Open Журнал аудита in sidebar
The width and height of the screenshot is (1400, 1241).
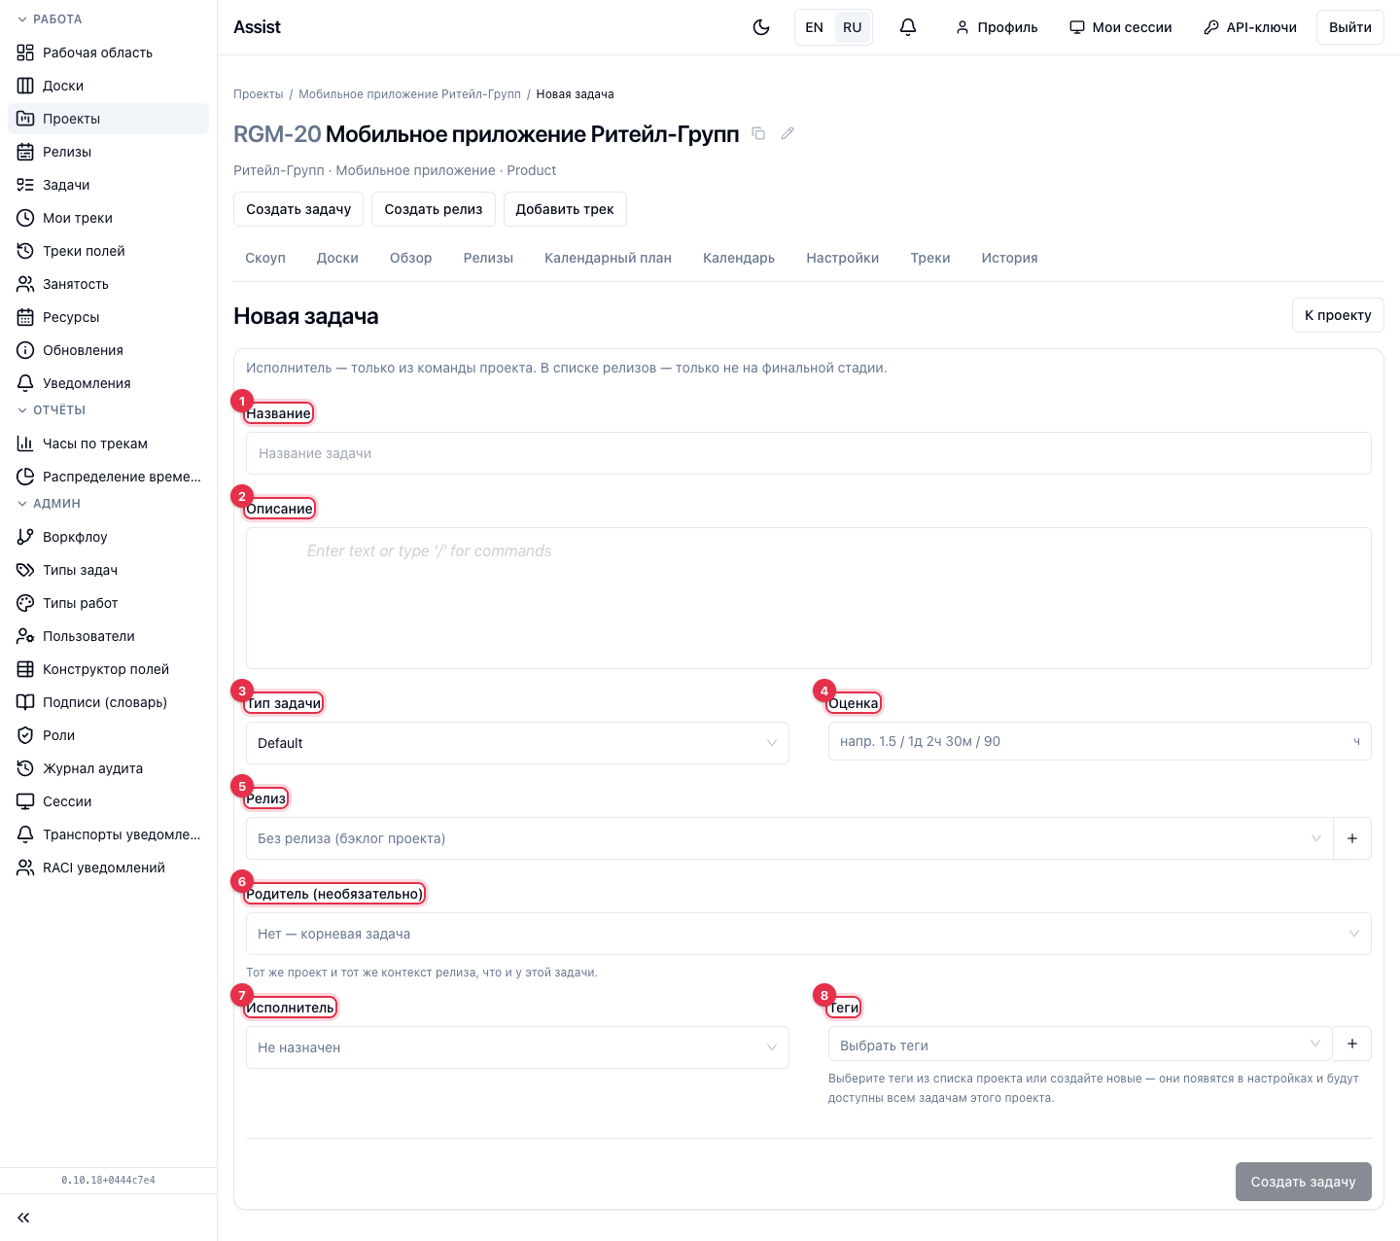tap(108, 768)
